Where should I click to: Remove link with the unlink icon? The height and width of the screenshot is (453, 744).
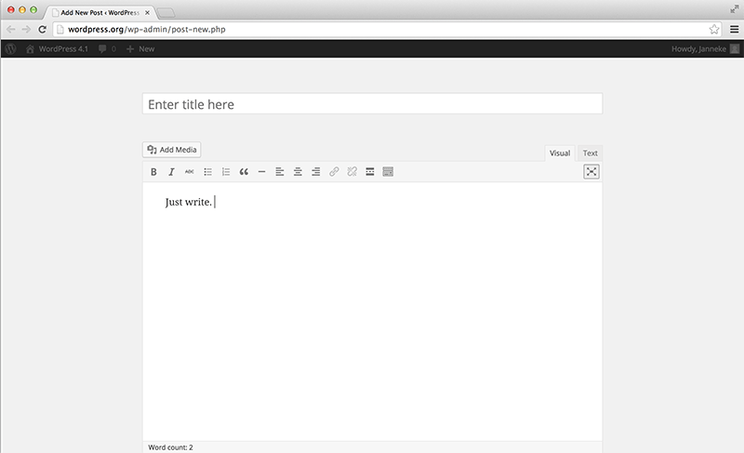[352, 172]
